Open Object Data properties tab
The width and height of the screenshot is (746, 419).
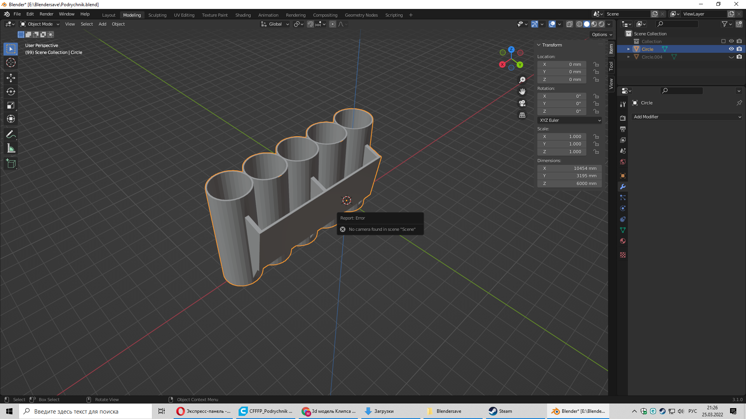point(623,230)
